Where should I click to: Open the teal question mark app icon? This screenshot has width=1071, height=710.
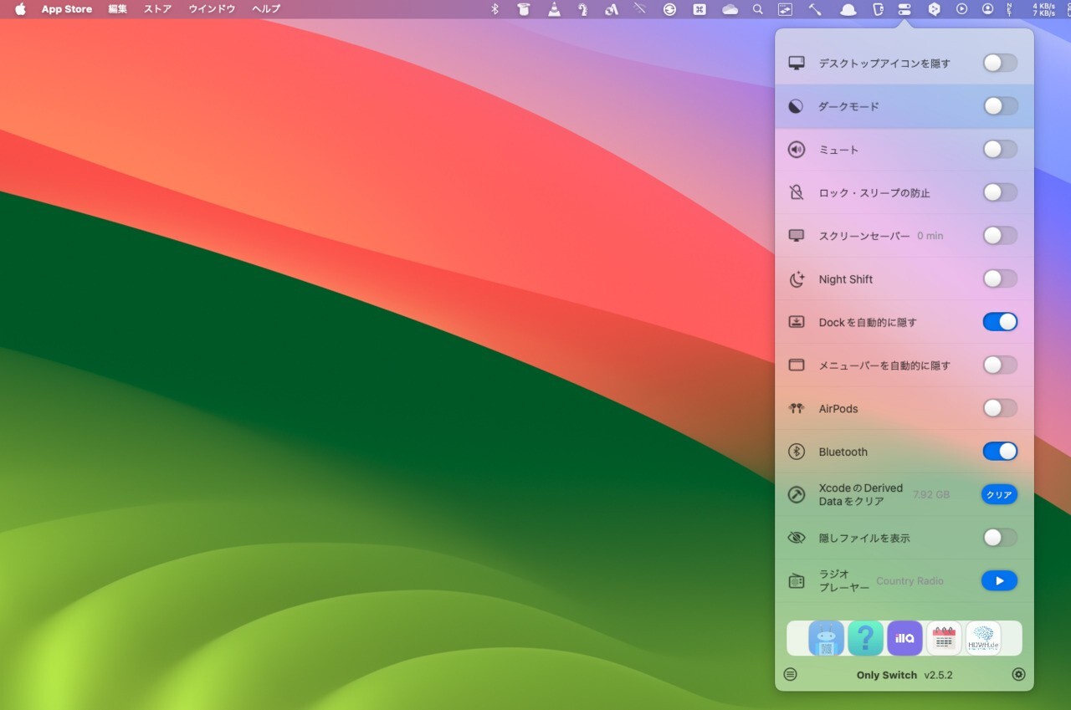click(x=865, y=638)
